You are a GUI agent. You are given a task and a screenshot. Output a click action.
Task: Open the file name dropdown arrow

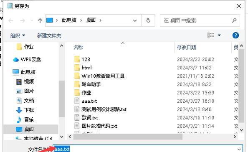point(239,149)
